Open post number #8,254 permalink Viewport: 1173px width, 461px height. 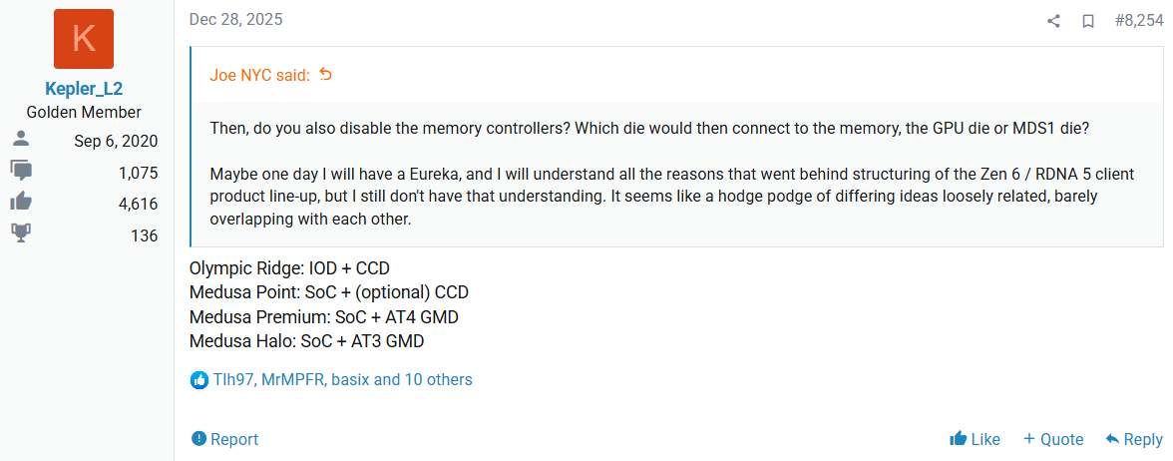point(1138,20)
